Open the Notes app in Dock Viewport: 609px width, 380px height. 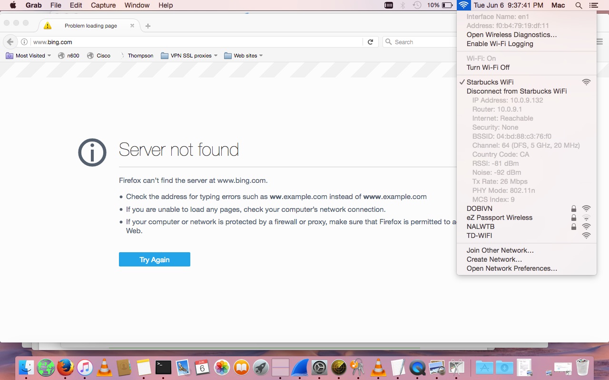[144, 367]
